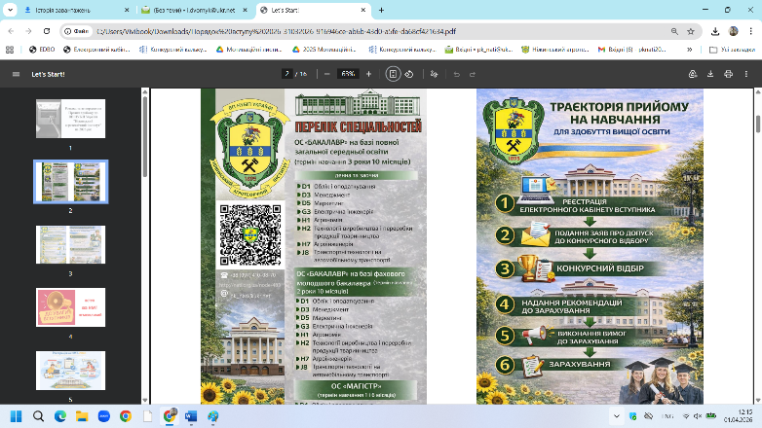Click the fit to page icon
Screen dimensions: 762x428
click(x=393, y=74)
